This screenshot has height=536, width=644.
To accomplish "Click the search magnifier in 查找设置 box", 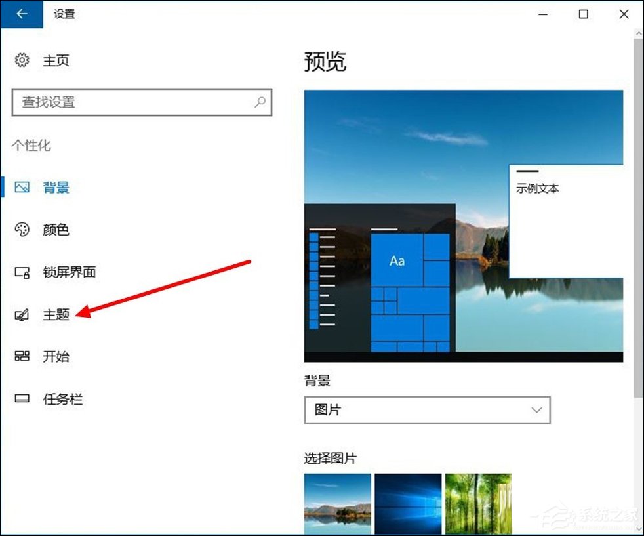I will click(260, 103).
